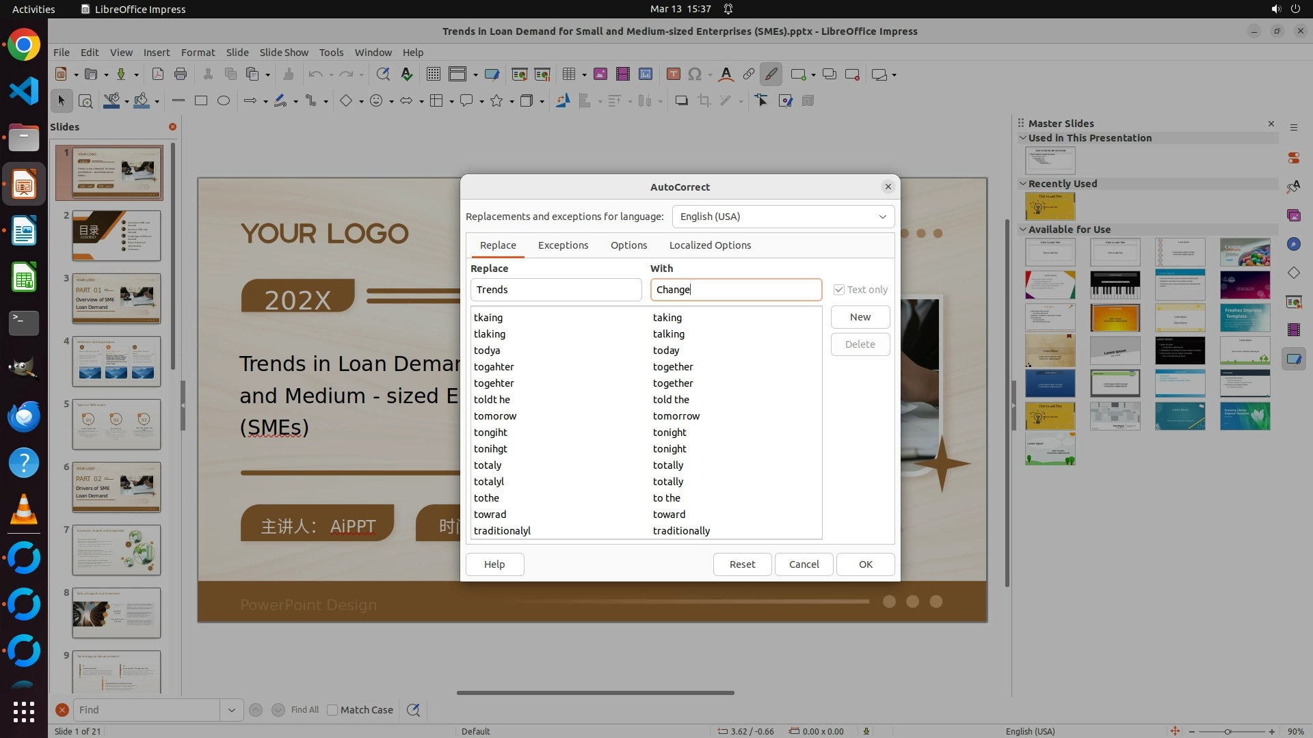
Task: Click the zoom slider in status bar
Action: coord(1228,731)
